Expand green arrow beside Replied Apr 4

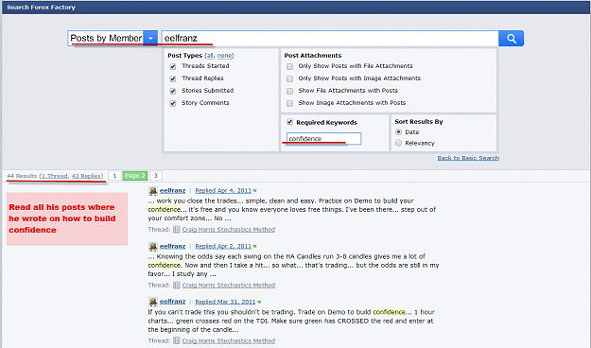click(x=254, y=191)
